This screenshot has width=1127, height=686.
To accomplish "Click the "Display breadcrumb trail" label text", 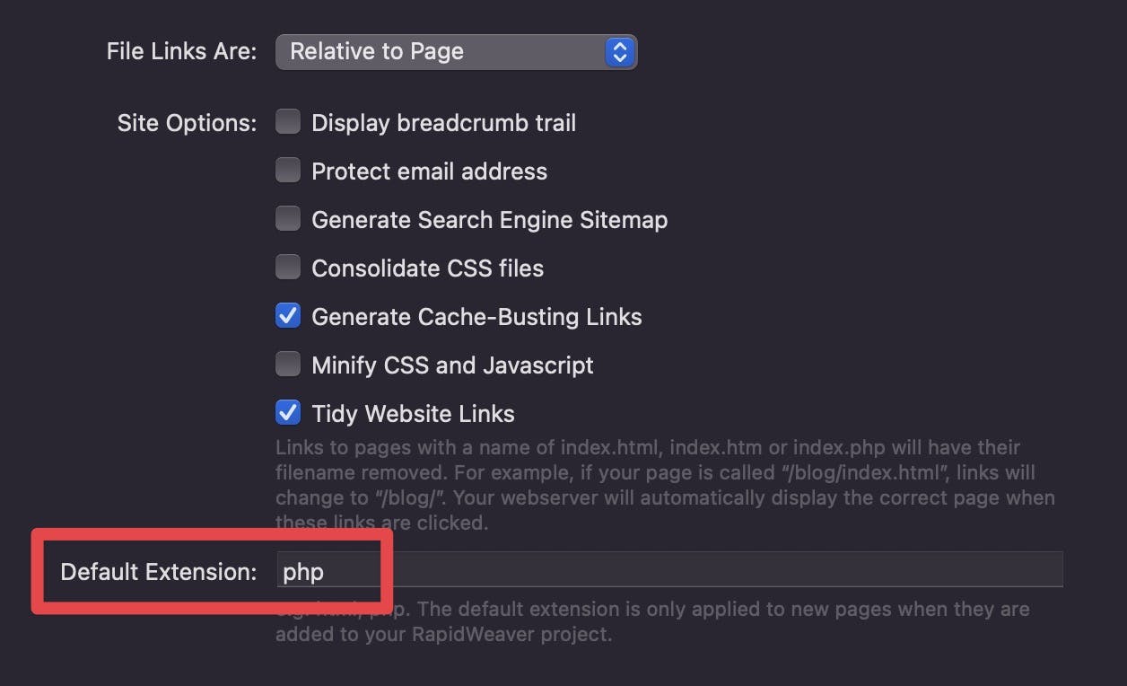I will point(443,123).
